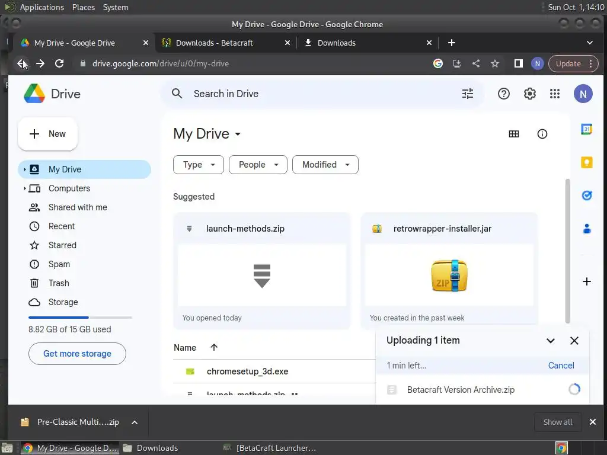Screen dimensions: 607x455
Task: Open the Modified filter dropdown
Action: [325, 165]
